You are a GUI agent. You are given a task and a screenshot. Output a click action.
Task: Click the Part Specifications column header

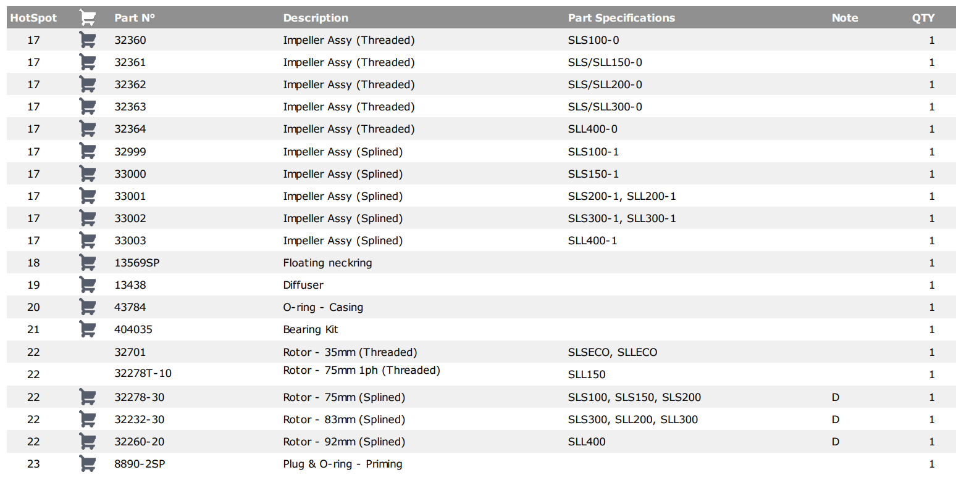point(621,18)
